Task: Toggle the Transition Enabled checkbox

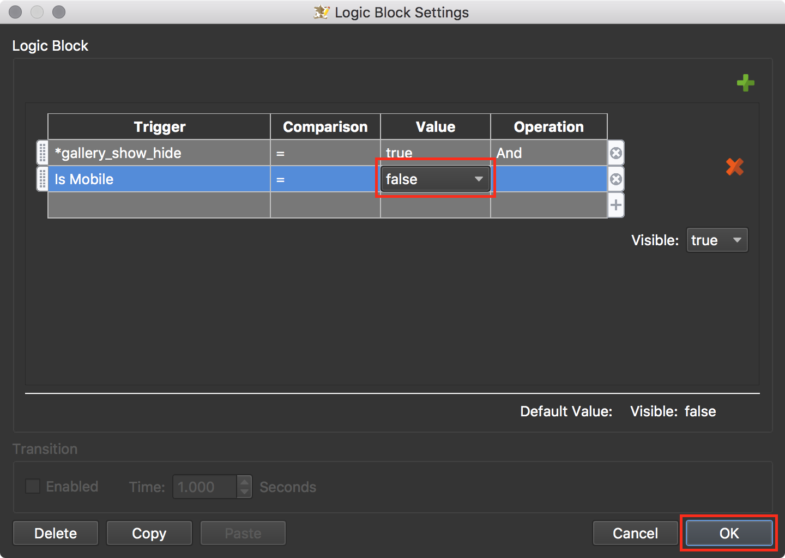Action: (x=33, y=486)
